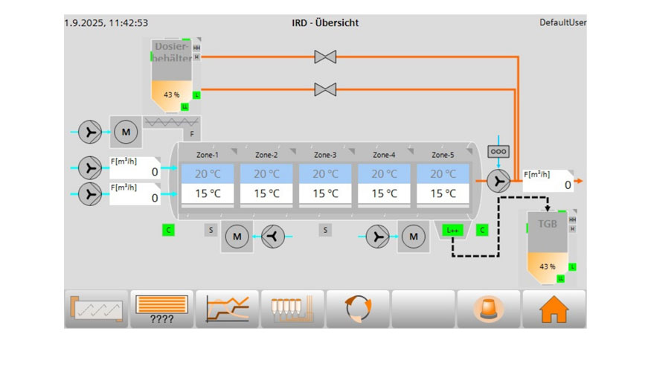Select the Zone-1 label
This screenshot has height=372, width=651.
[207, 155]
